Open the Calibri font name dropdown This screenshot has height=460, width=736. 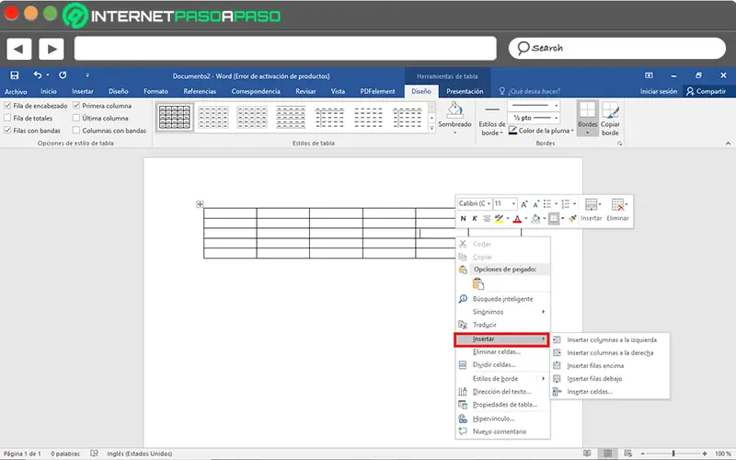coord(489,203)
